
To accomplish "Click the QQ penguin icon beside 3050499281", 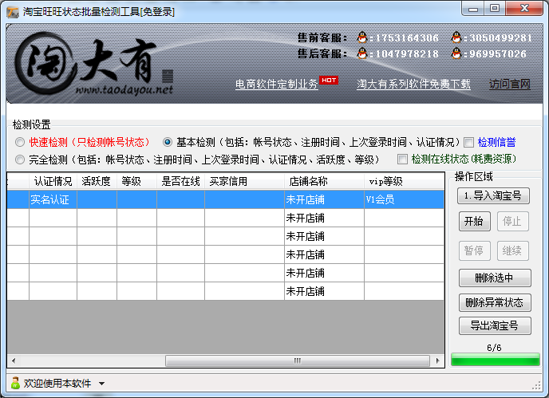I will click(x=456, y=37).
